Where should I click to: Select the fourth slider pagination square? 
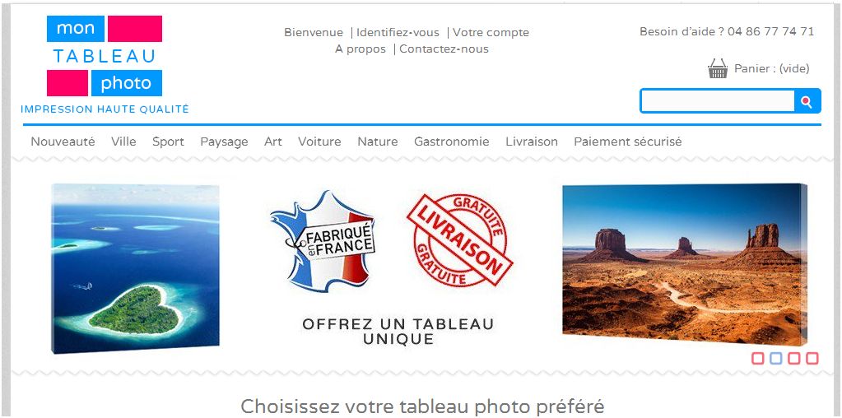(x=812, y=359)
